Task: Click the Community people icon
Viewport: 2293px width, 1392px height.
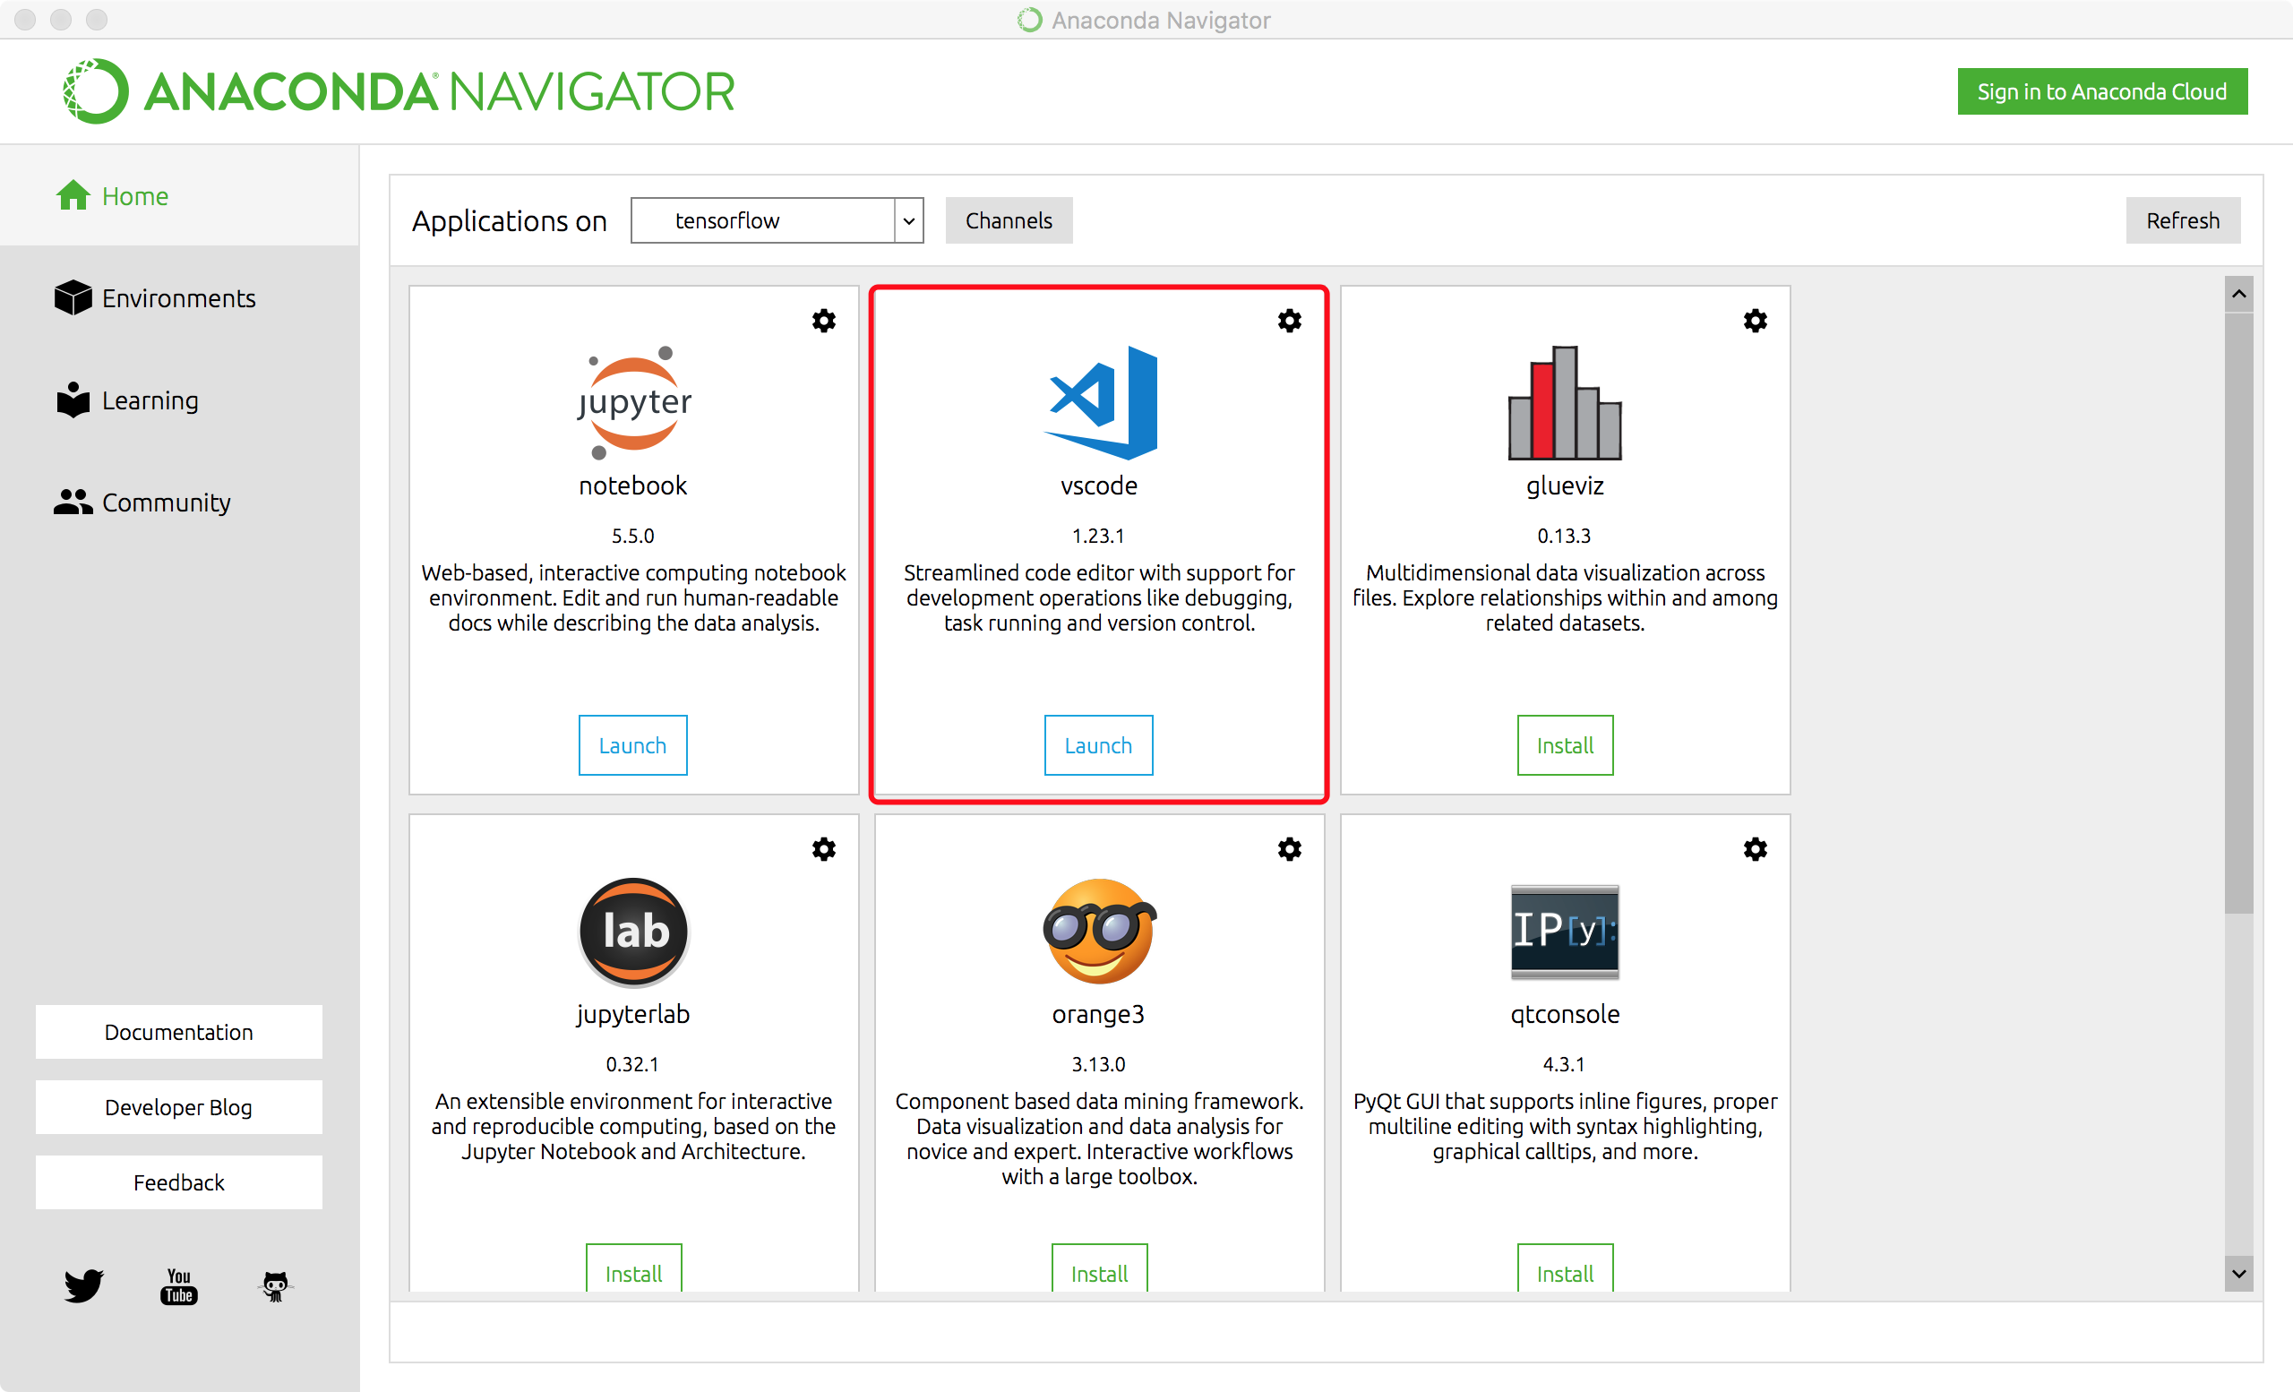Action: [x=73, y=503]
